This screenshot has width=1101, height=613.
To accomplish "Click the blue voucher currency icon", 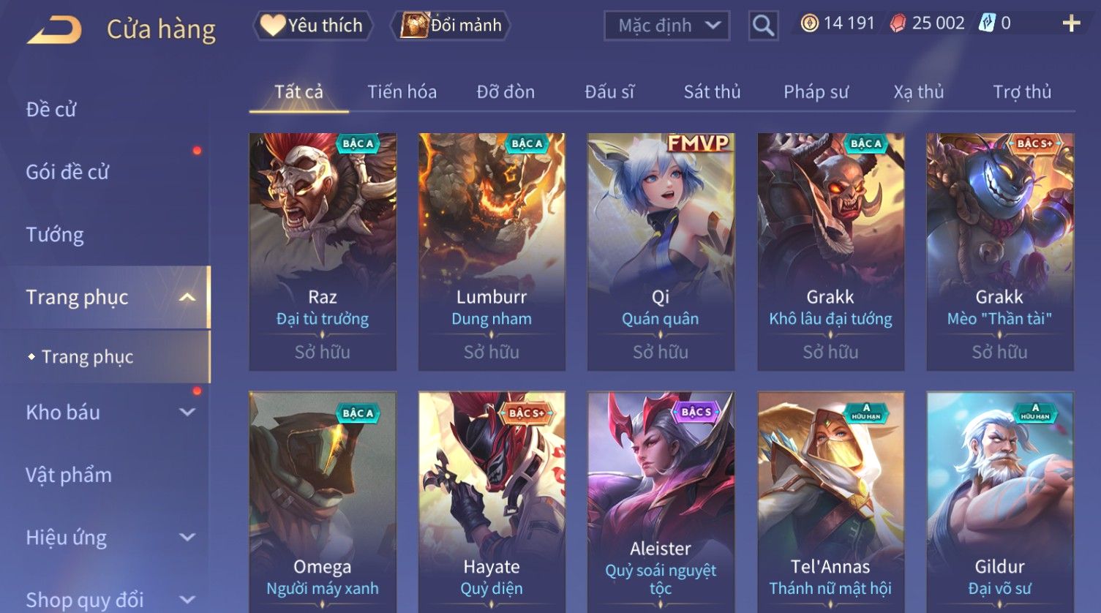I will (987, 23).
